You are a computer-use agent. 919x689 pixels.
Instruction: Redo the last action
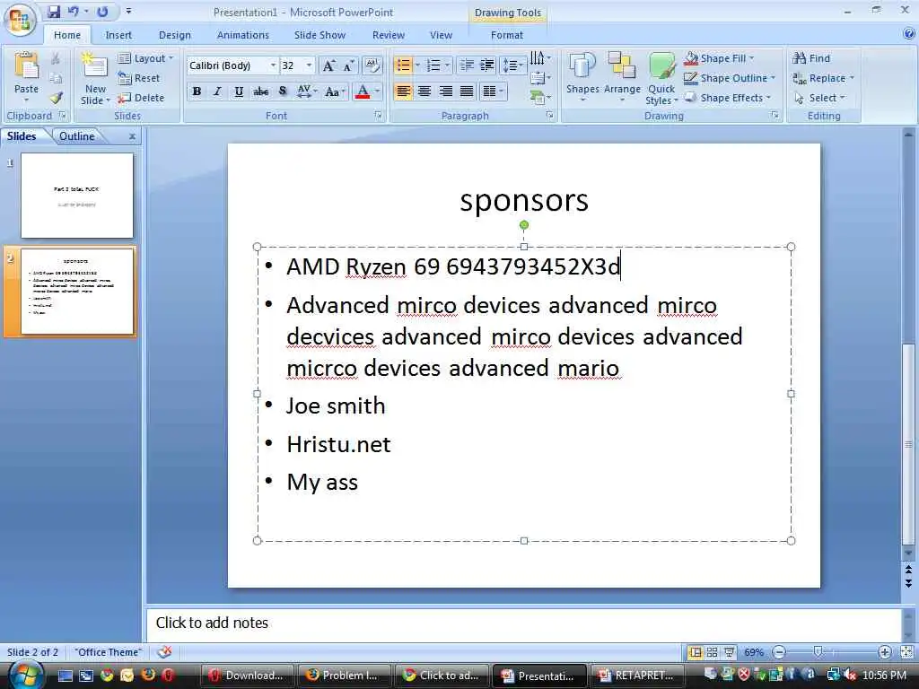[102, 12]
